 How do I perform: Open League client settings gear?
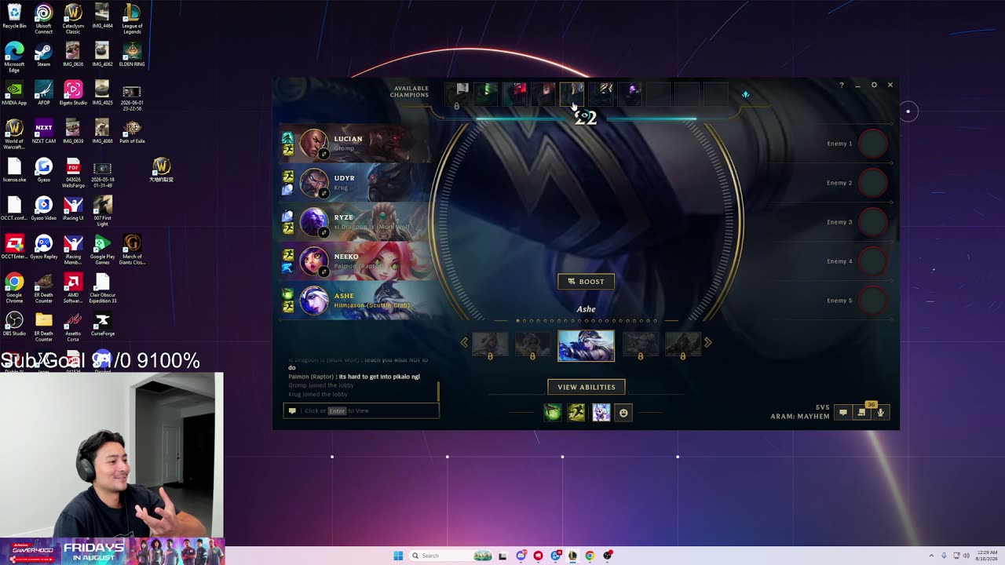tap(874, 85)
